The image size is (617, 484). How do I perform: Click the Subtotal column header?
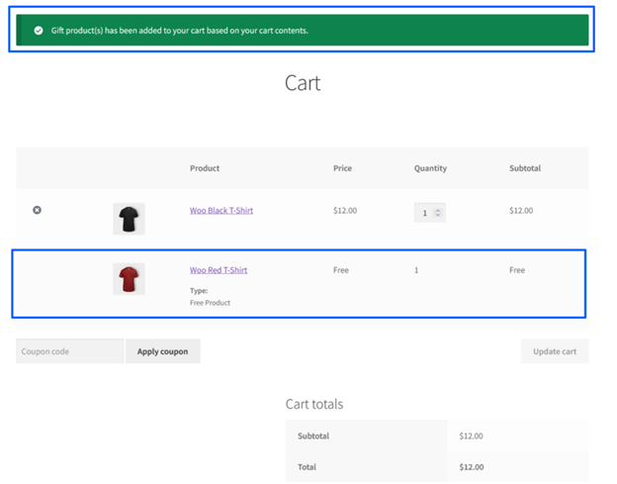tap(524, 168)
